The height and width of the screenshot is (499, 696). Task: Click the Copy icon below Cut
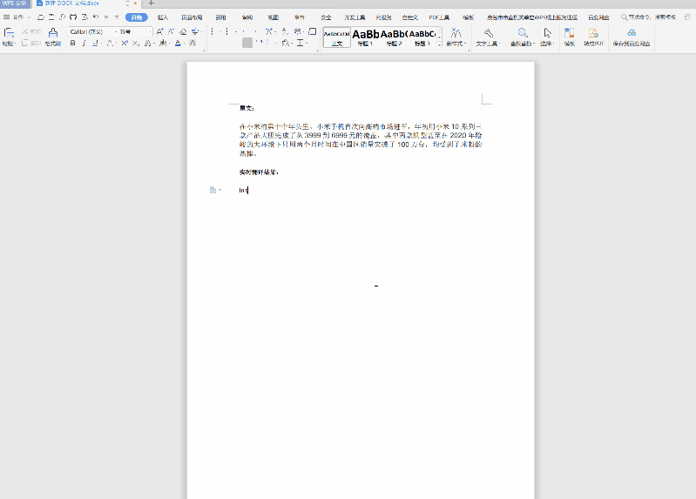click(25, 43)
